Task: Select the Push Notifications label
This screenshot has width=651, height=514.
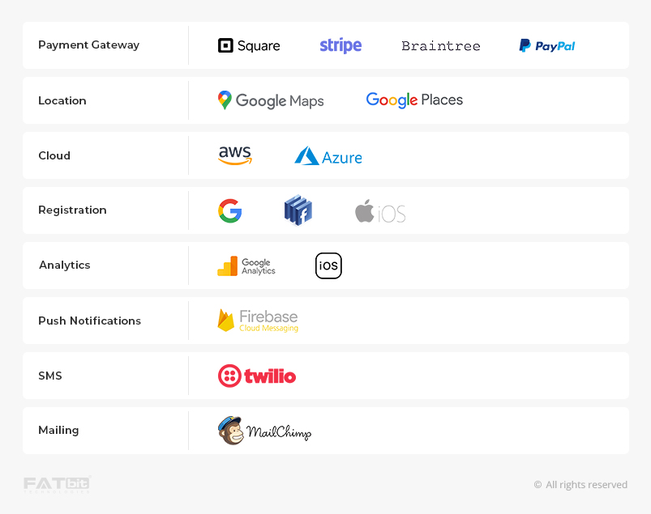Action: point(90,321)
